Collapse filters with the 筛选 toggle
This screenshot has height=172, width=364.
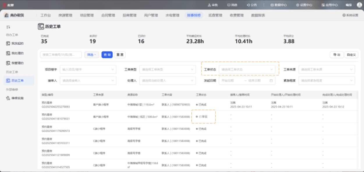pyautogui.click(x=92, y=55)
